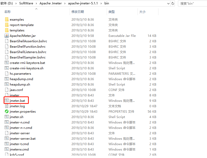Click the jmeterw.cmd script icon
Screen dimensions: 207x158
[7, 149]
